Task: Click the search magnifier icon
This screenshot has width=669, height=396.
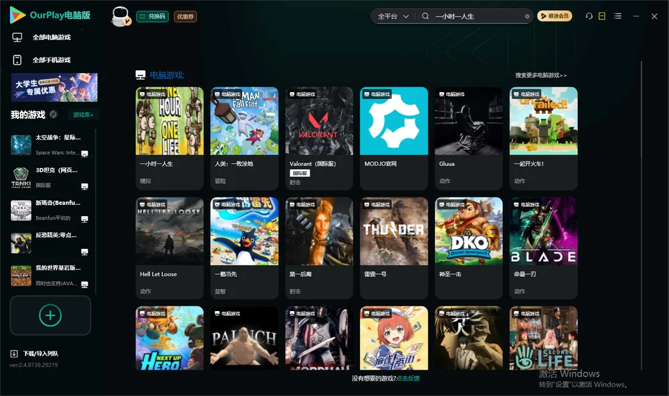Action: click(425, 16)
